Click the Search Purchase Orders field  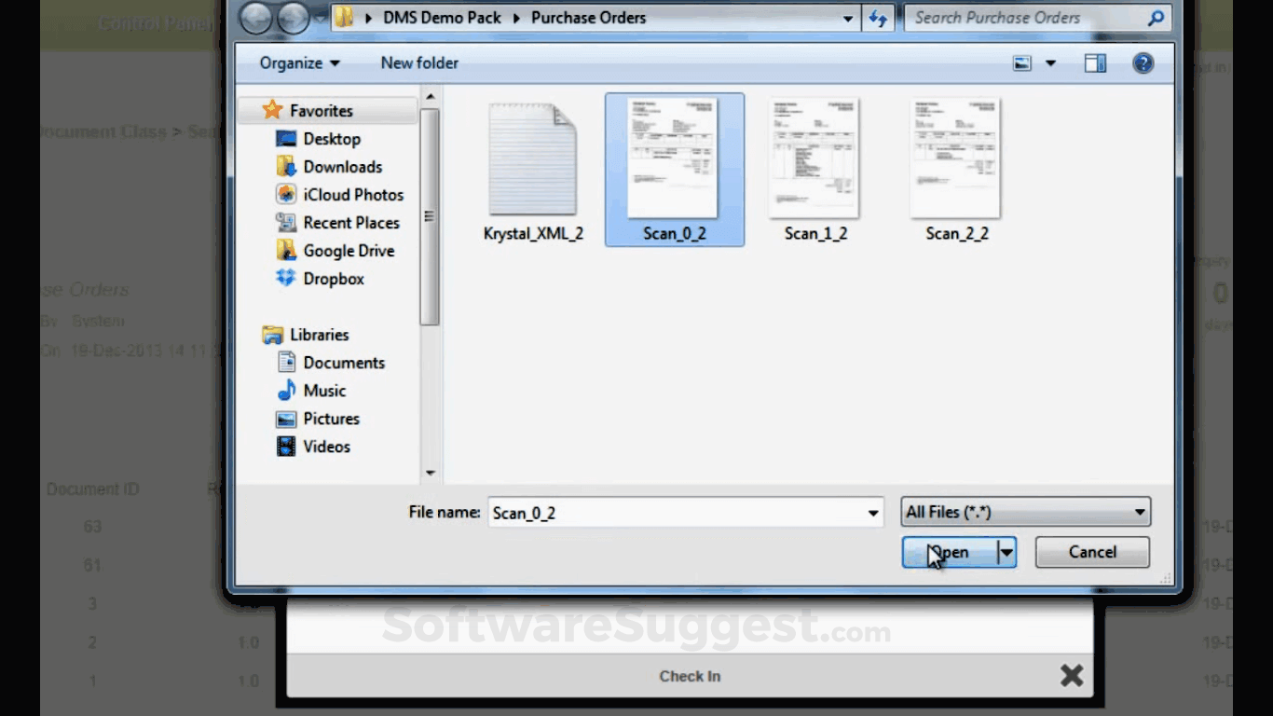pos(1025,18)
